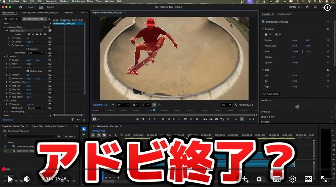Toggle autoplay switch in player controls
The width and height of the screenshot is (336, 187).
259,179
